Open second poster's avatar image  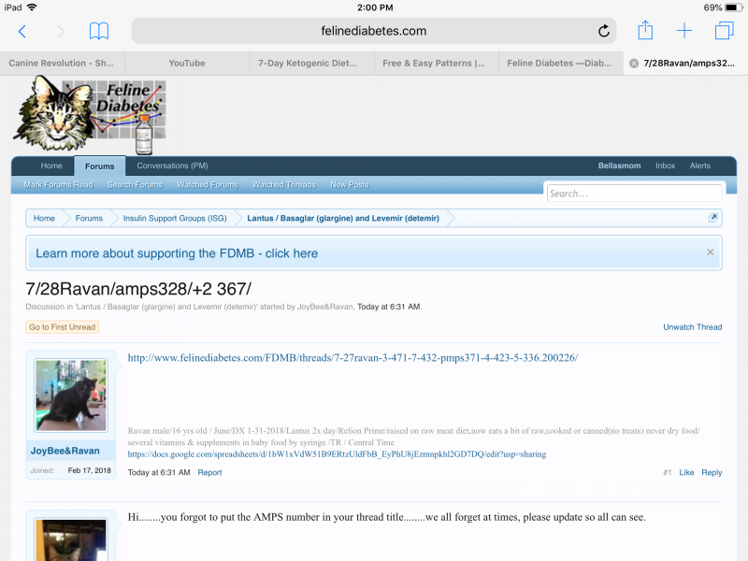click(x=71, y=540)
